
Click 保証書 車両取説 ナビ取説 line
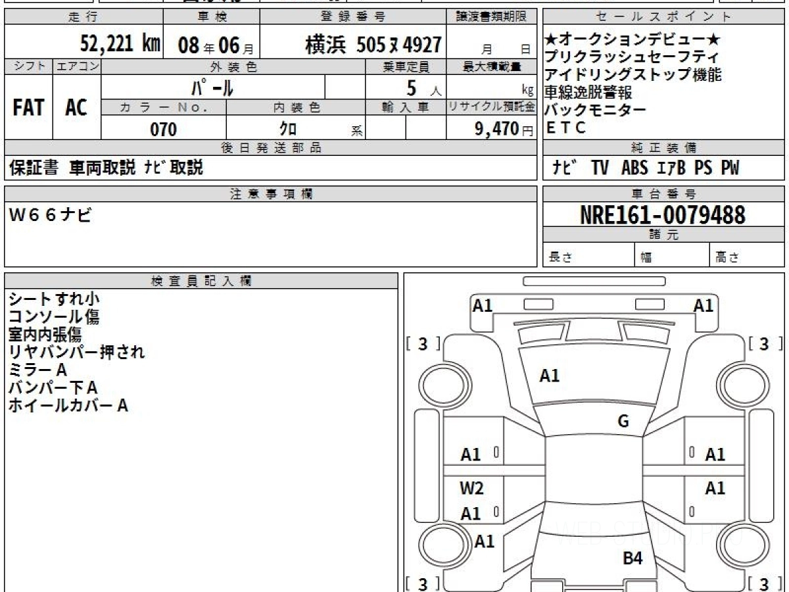[107, 168]
